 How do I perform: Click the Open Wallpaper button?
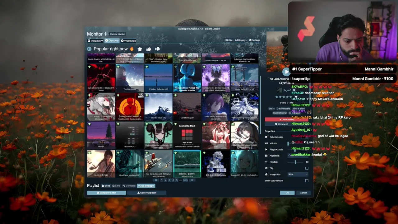[147, 193]
